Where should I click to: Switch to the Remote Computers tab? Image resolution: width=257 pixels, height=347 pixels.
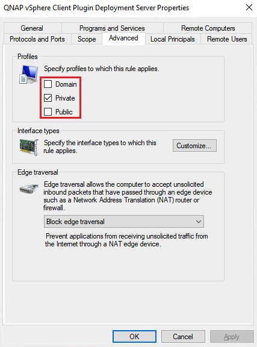(x=208, y=28)
